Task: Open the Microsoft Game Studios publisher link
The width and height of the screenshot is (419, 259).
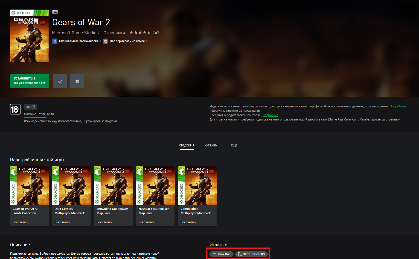Action: click(75, 33)
